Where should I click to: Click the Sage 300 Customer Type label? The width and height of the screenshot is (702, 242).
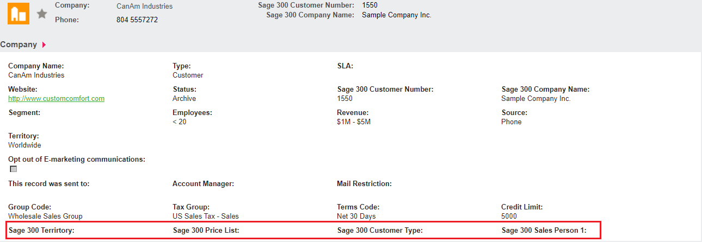click(x=380, y=231)
